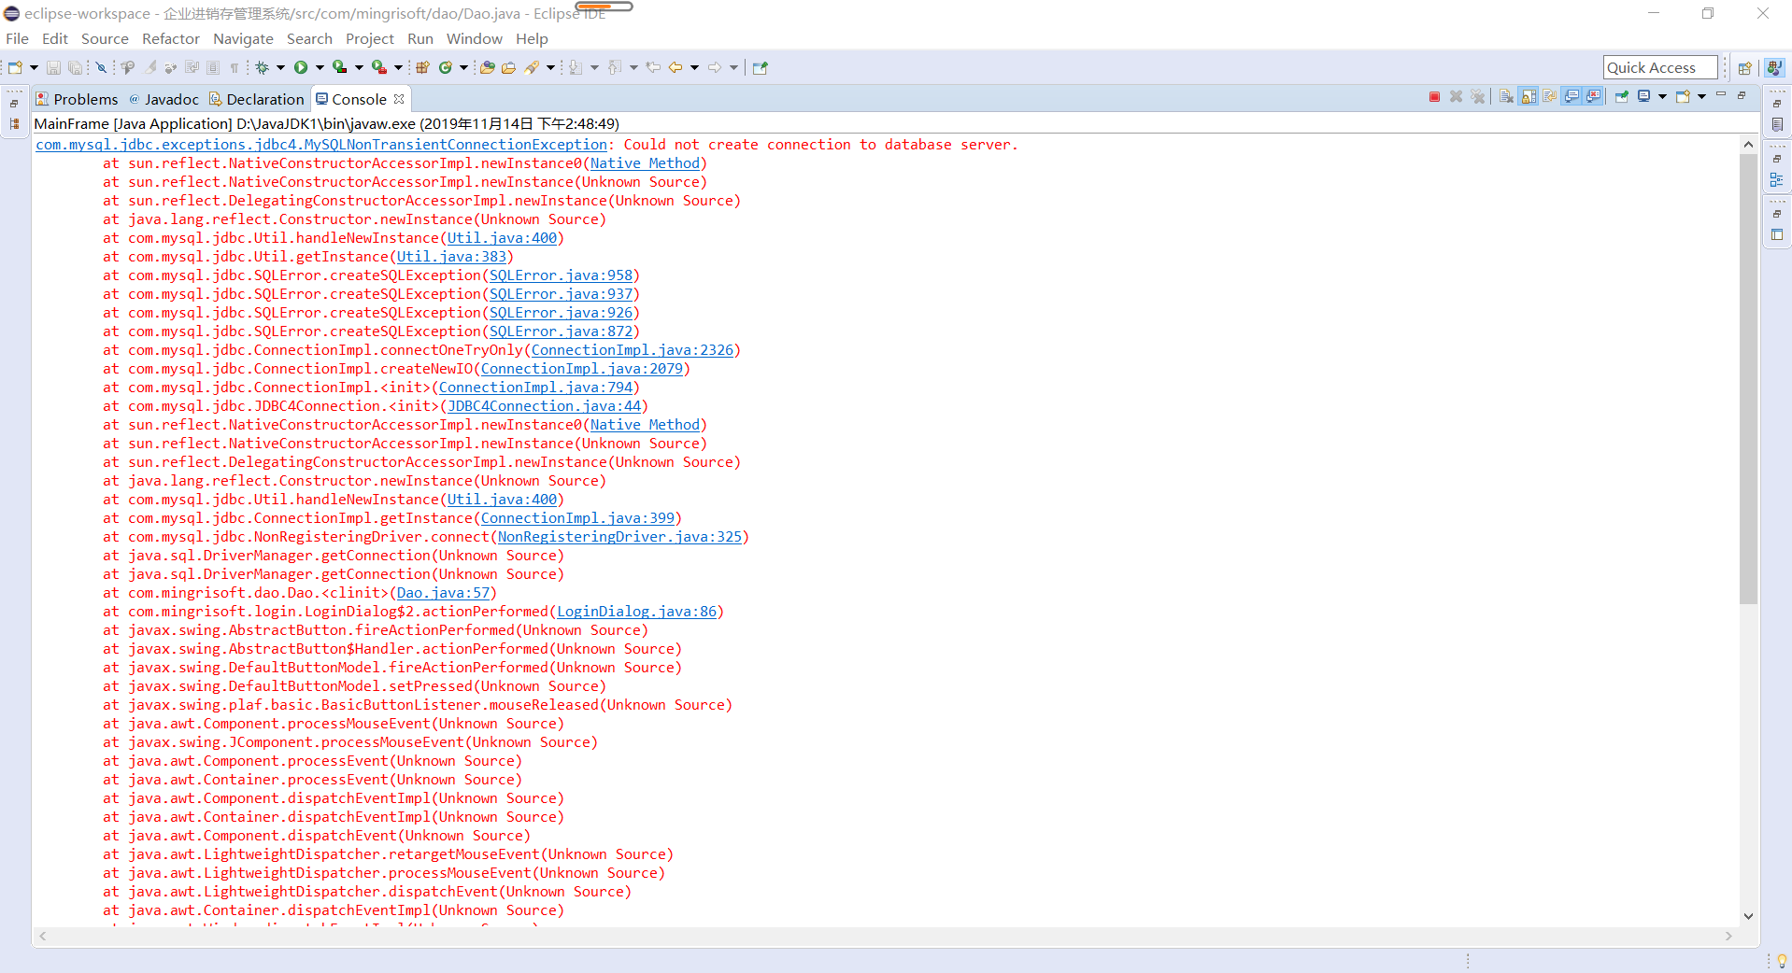Launch Coverage run icon
The image size is (1792, 973).
click(340, 67)
